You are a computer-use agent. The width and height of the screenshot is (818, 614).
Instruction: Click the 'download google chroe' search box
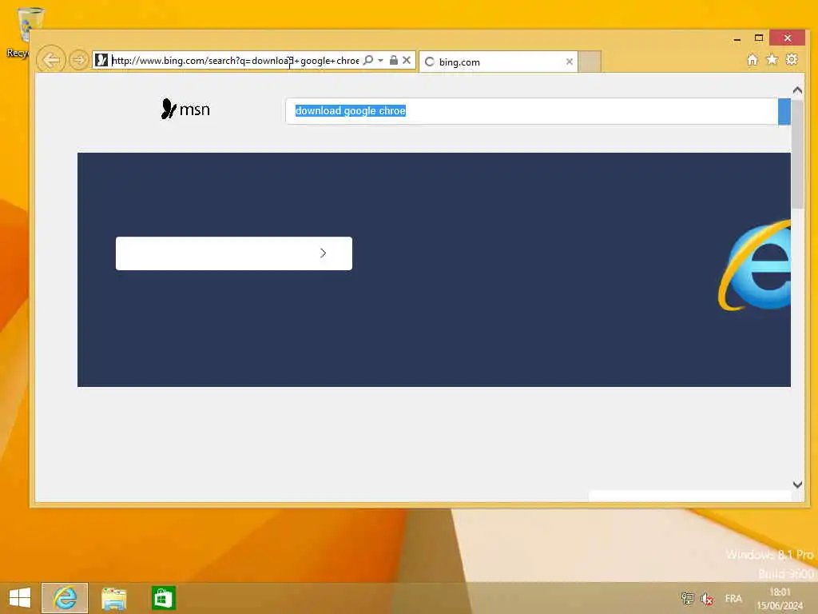click(531, 110)
